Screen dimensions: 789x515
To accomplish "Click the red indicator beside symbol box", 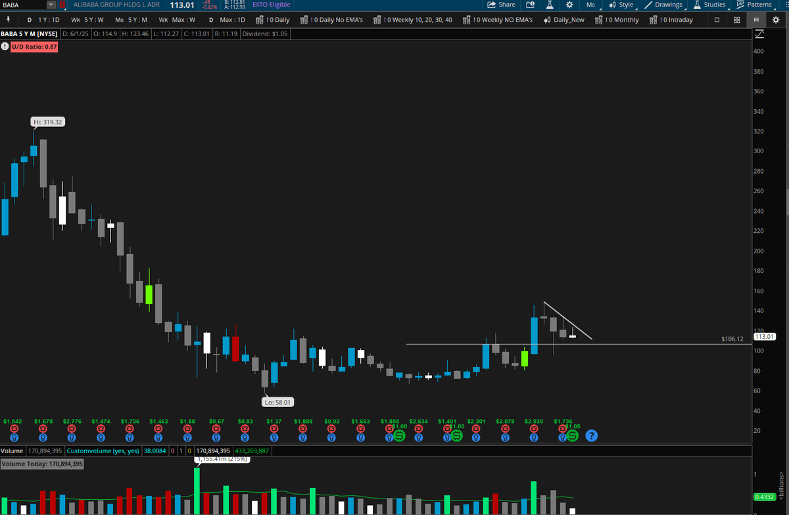I will tap(62, 5).
